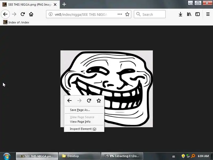Image resolution: width=213 pixels, height=160 pixels.
Task: Restore down the Firefox window
Action: click(198, 3)
